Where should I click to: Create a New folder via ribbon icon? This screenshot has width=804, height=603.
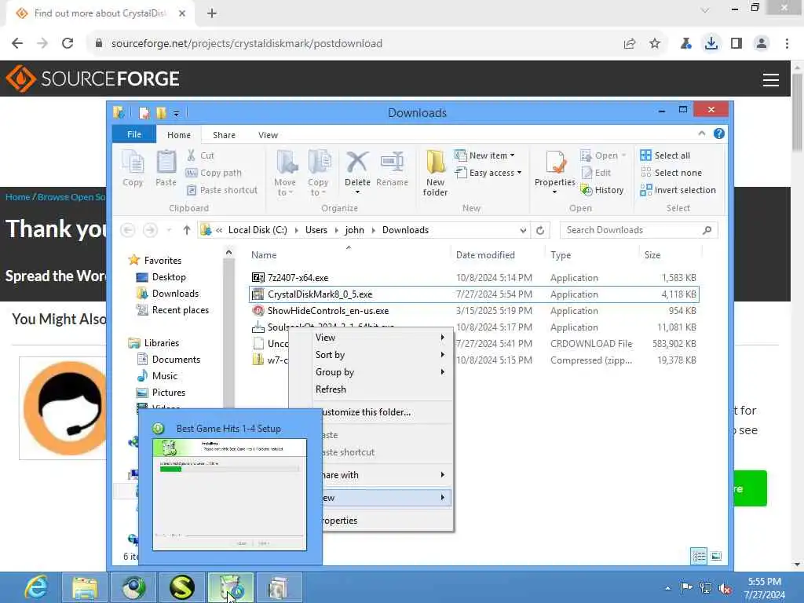(435, 173)
